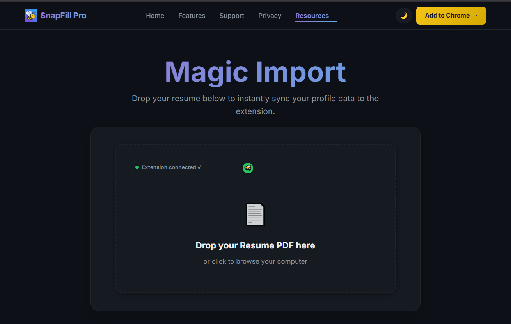Open the Privacy nav link
This screenshot has height=324, width=511.
point(270,16)
